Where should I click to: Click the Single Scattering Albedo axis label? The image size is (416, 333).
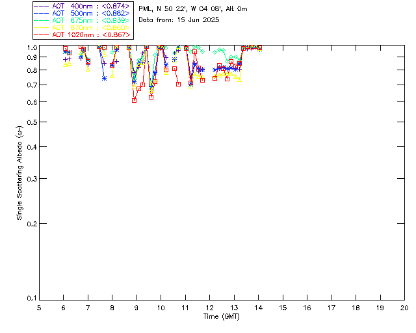tap(19, 173)
